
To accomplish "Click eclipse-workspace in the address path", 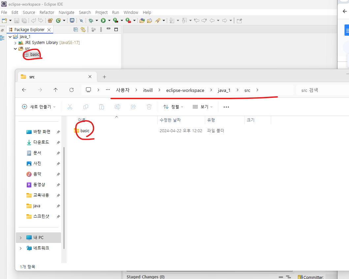I will pos(185,90).
